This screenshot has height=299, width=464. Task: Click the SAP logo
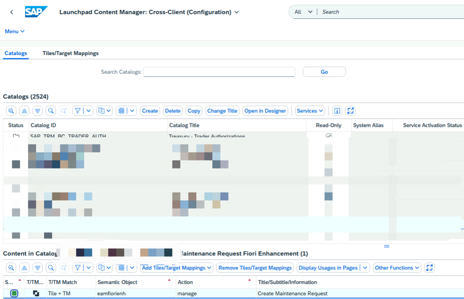pyautogui.click(x=36, y=12)
